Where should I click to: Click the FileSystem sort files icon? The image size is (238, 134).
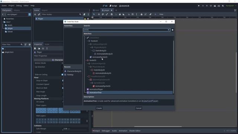[x=26, y=45]
